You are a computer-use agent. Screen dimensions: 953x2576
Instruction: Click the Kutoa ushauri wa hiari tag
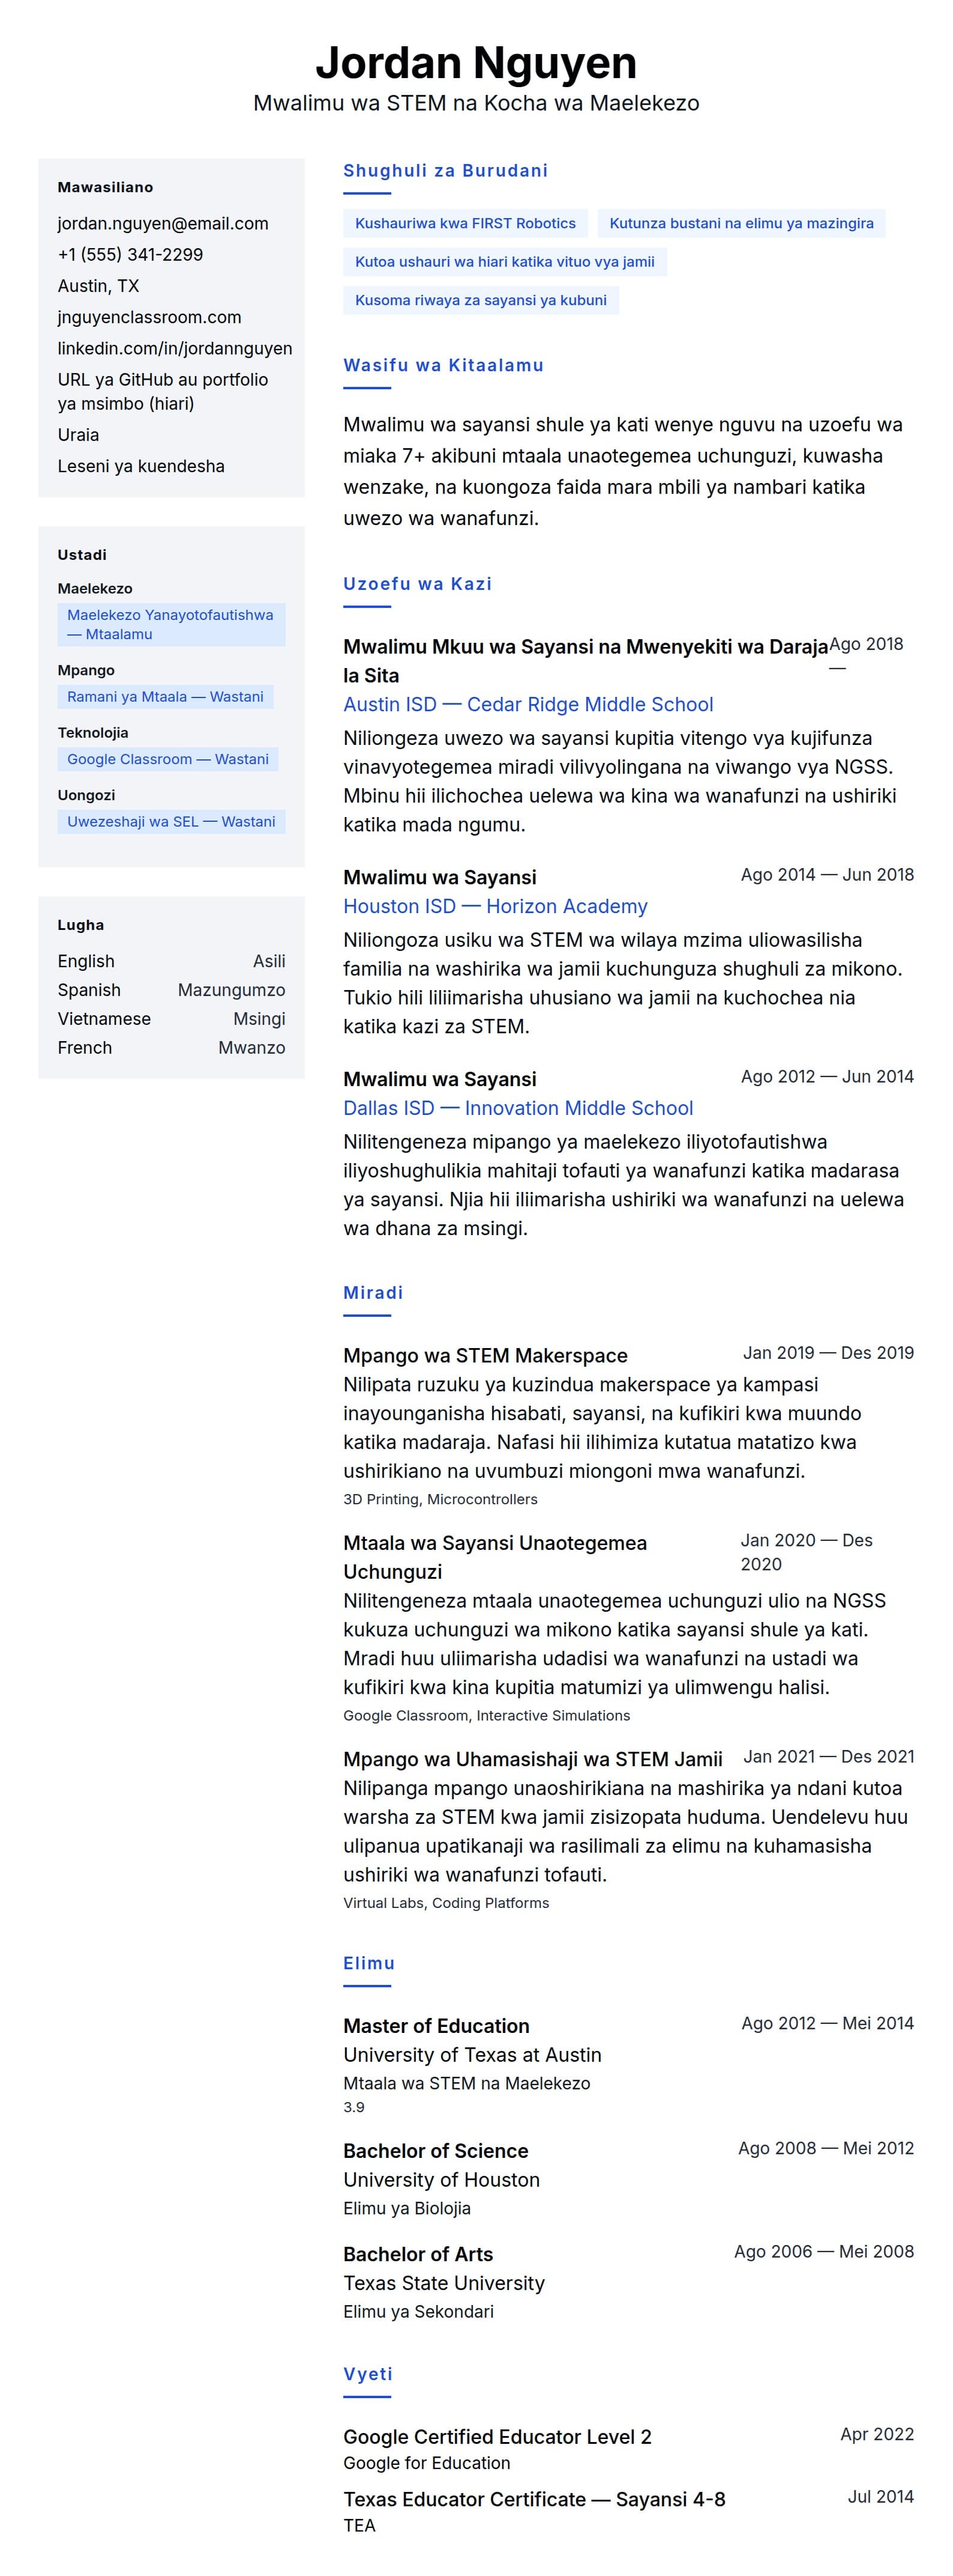[x=505, y=262]
